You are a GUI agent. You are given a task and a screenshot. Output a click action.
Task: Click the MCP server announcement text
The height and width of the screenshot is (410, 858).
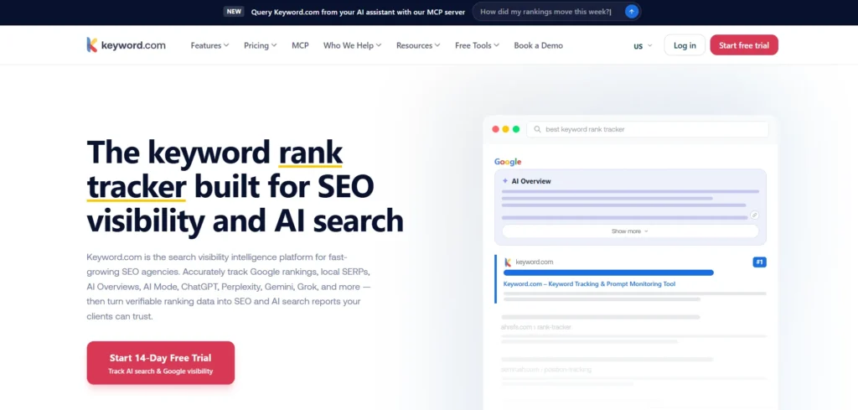point(358,12)
